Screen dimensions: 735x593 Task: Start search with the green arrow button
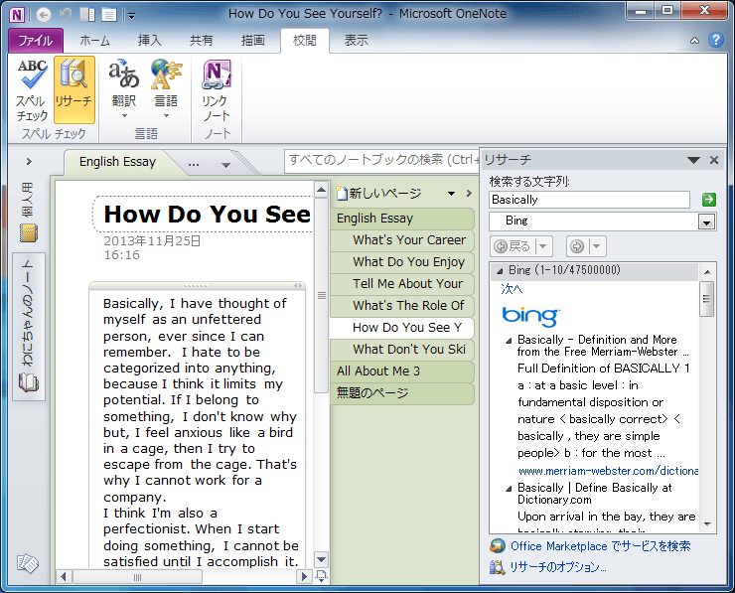[x=709, y=200]
